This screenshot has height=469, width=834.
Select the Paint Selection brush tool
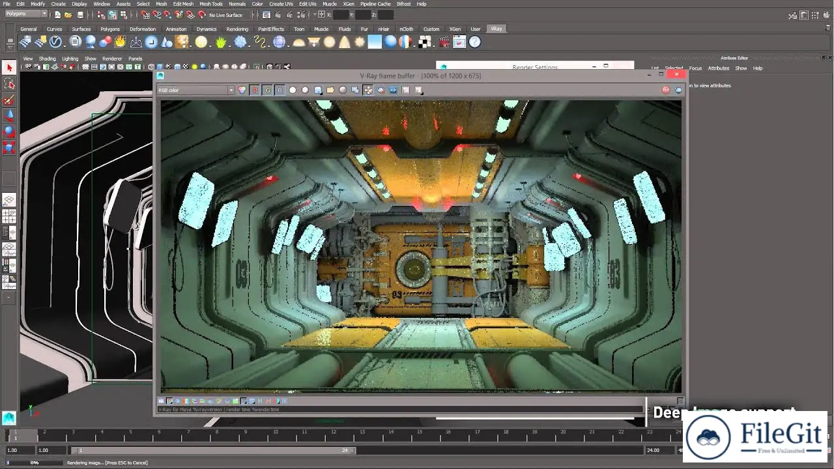coord(9,100)
